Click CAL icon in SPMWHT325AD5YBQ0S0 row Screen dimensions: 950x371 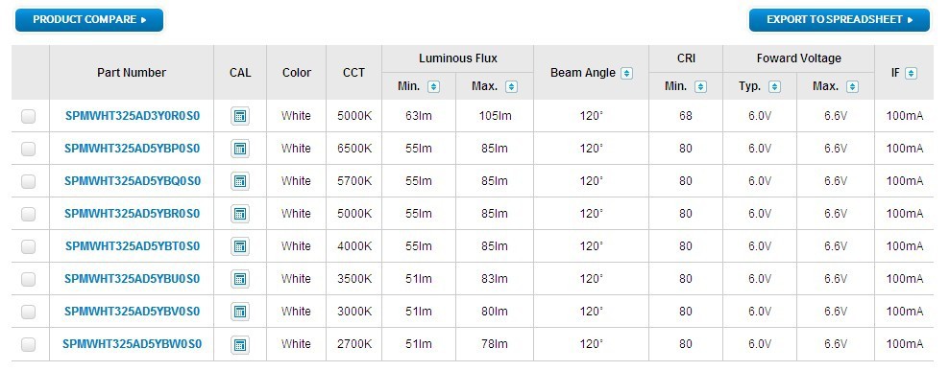coord(240,181)
